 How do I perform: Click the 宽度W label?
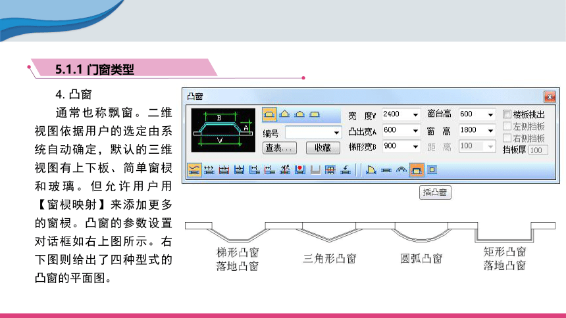363,116
